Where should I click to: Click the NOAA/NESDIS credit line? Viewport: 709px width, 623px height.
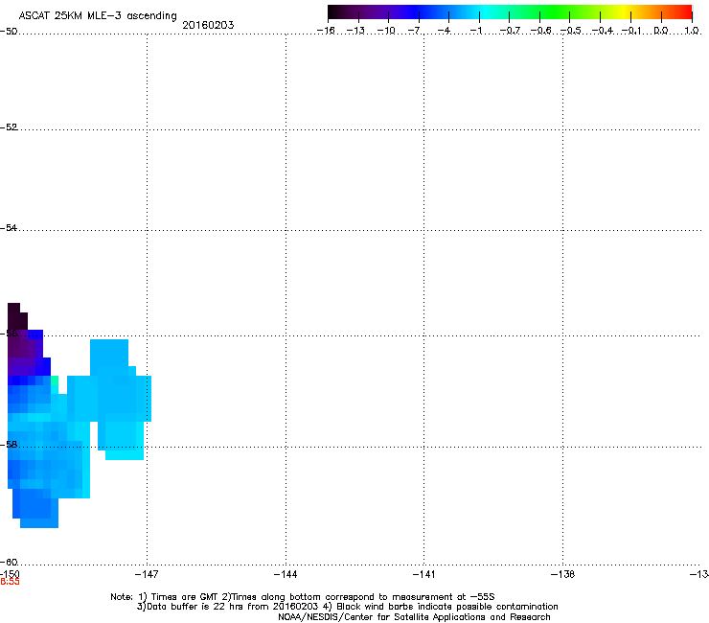coord(414,616)
